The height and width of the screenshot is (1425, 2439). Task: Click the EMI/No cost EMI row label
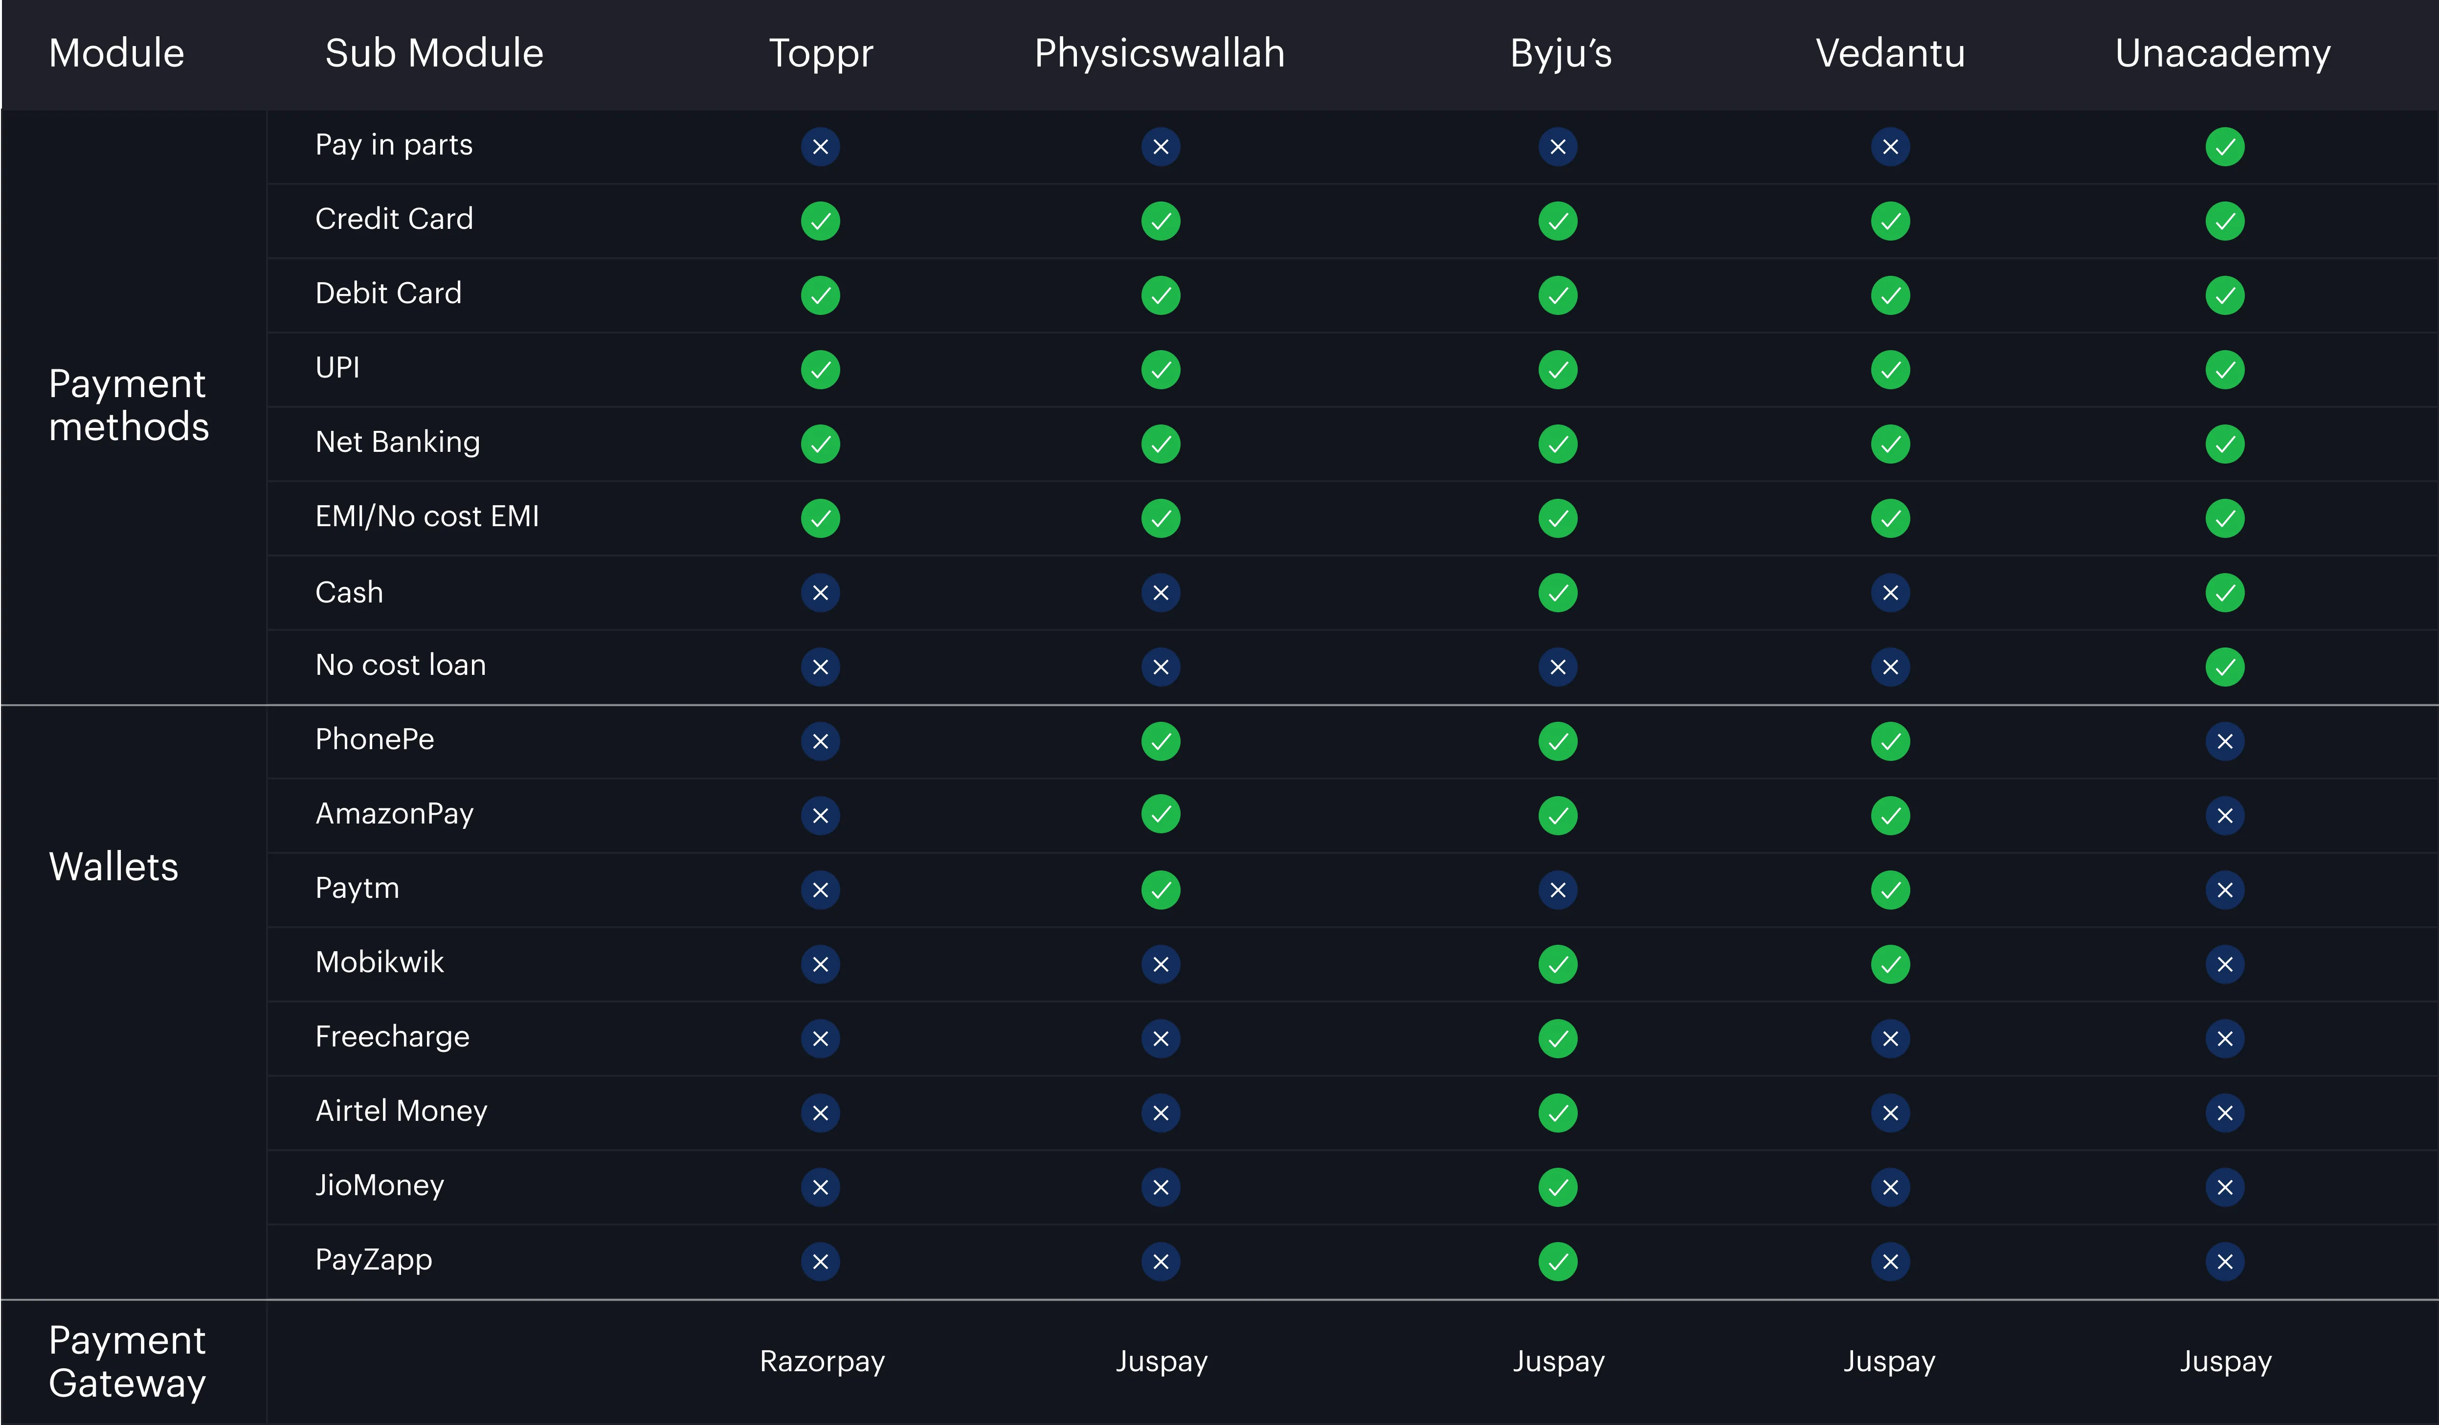coord(427,517)
